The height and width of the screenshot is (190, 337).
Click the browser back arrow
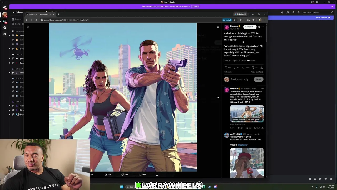click(x=27, y=20)
